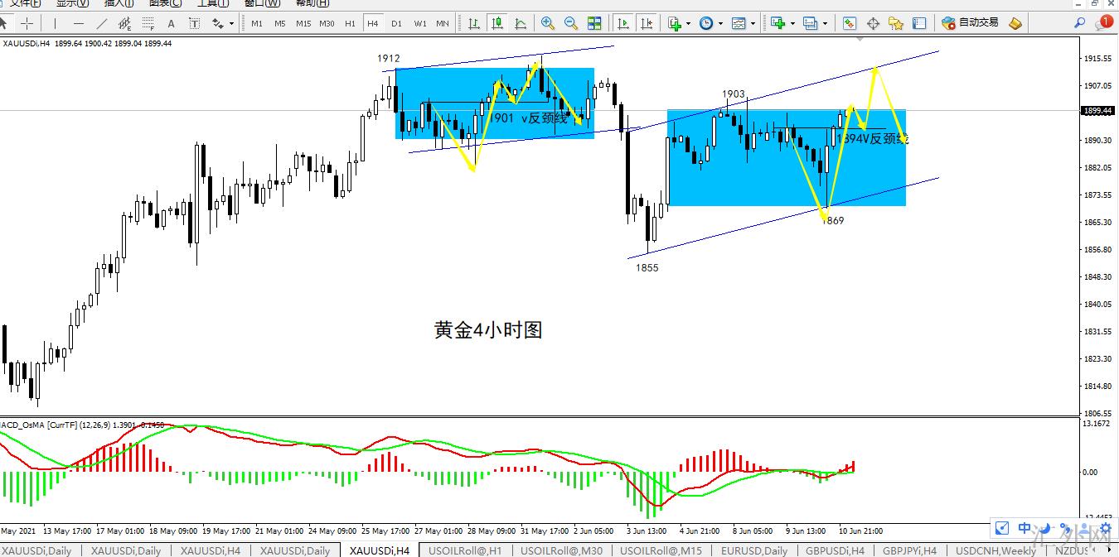This screenshot has height=557, width=1119.
Task: Expand the arrows/shapes dropdown arrow
Action: [231, 23]
